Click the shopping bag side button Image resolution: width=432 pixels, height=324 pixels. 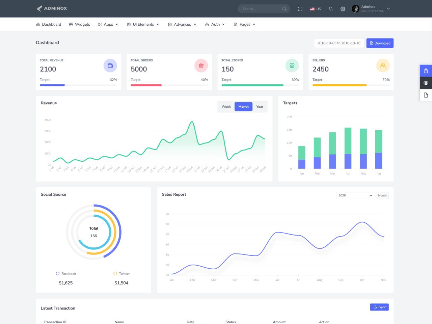426,71
